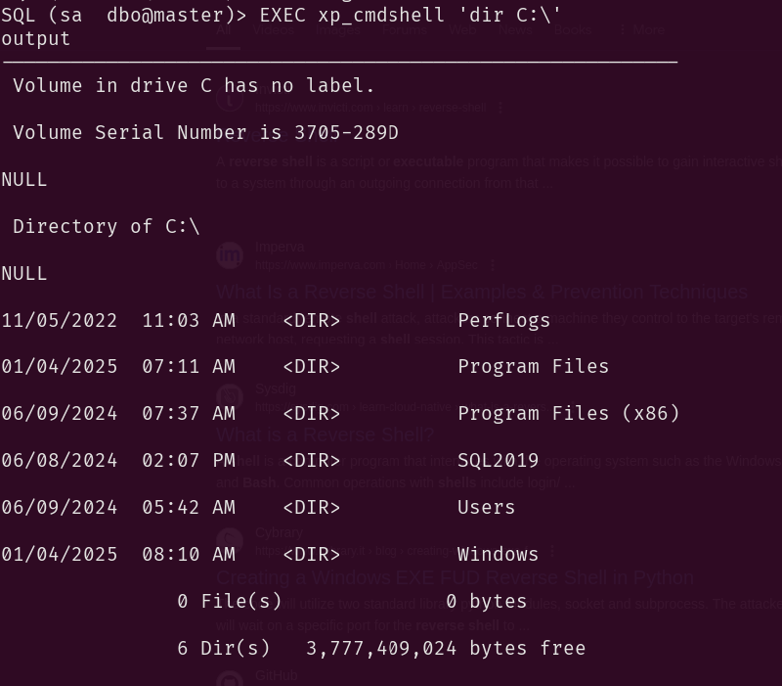Click the Users directory entry
The height and width of the screenshot is (686, 782).
(486, 507)
